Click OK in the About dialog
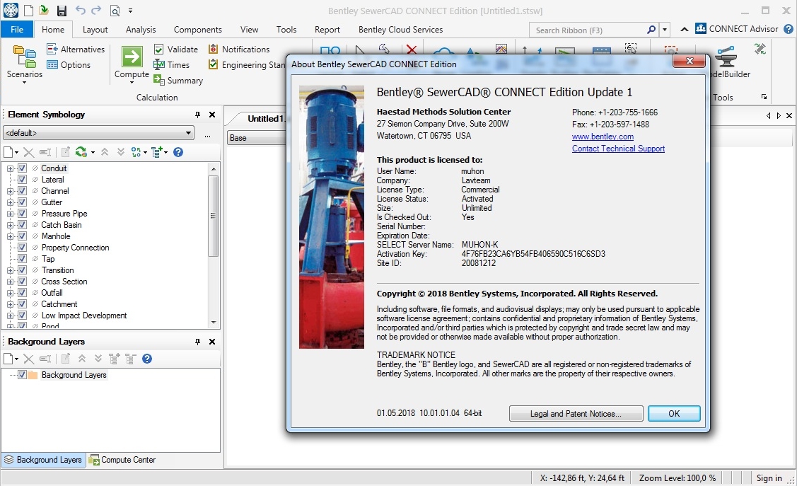 (x=674, y=413)
